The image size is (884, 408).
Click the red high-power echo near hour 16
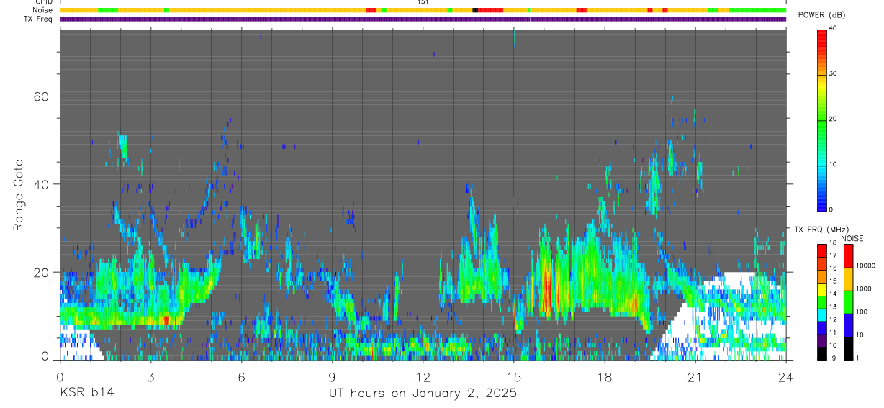click(x=546, y=288)
